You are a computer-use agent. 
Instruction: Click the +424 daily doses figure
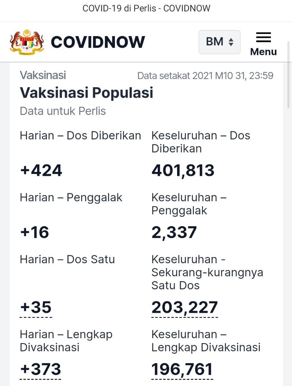(x=41, y=170)
